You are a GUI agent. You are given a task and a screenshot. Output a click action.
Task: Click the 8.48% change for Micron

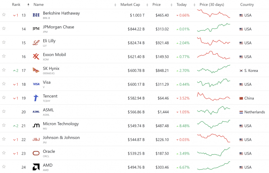pyautogui.click(x=183, y=126)
